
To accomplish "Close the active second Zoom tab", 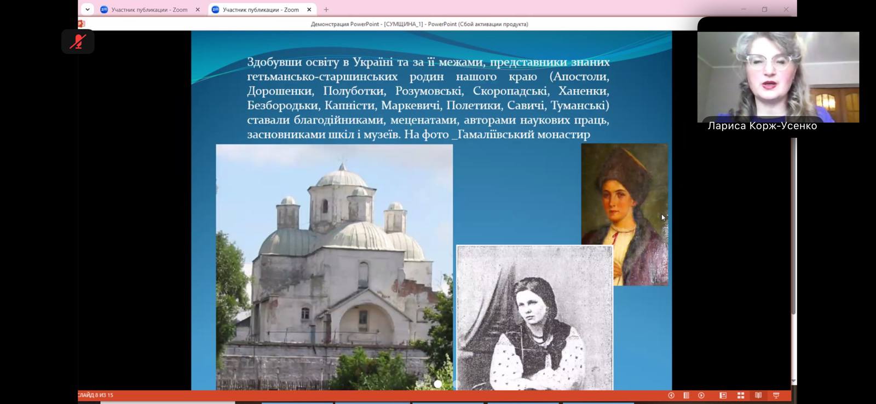I will pos(309,10).
